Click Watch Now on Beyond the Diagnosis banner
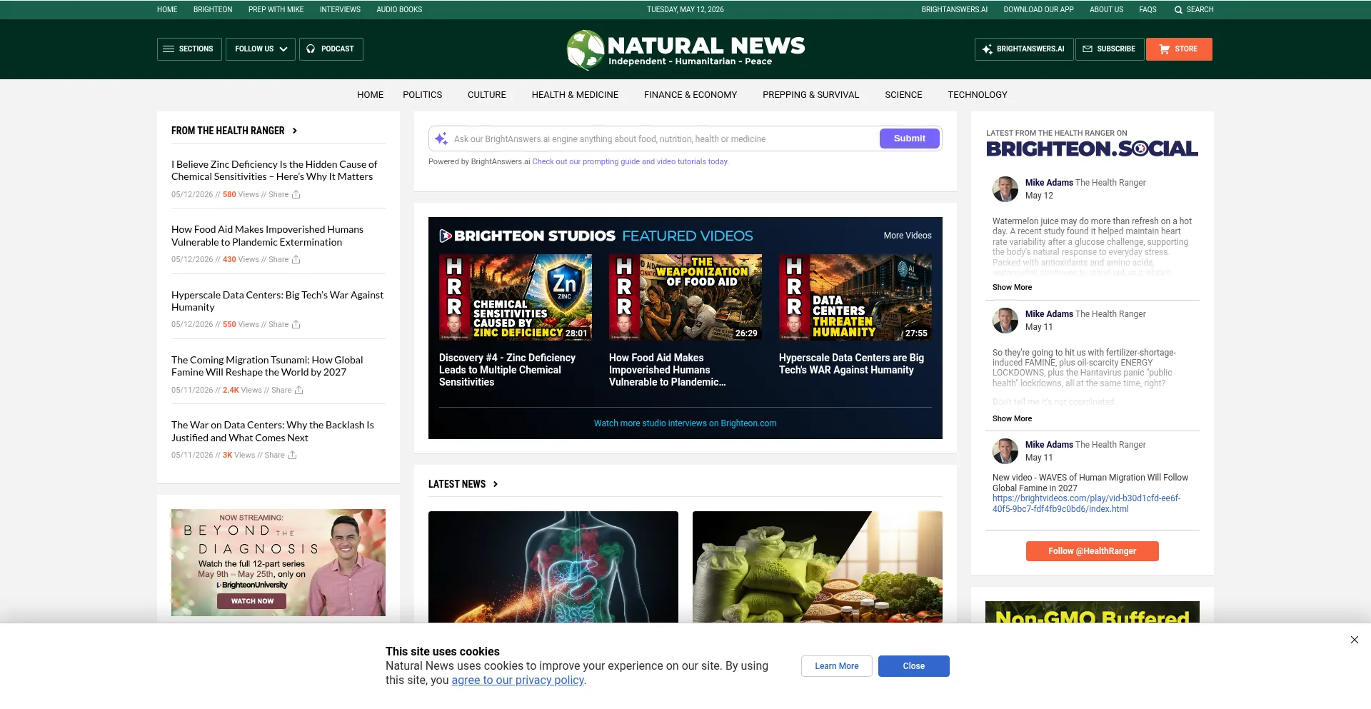This screenshot has width=1371, height=709. point(251,601)
